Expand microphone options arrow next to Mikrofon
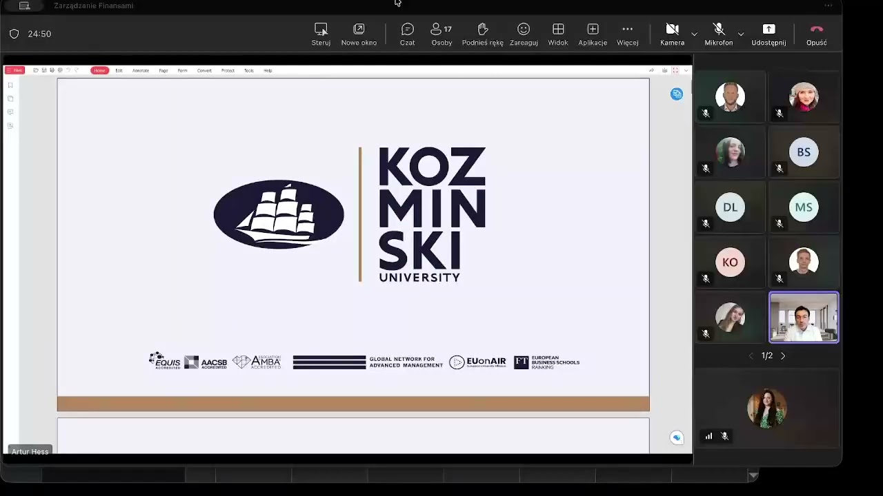 (x=741, y=34)
